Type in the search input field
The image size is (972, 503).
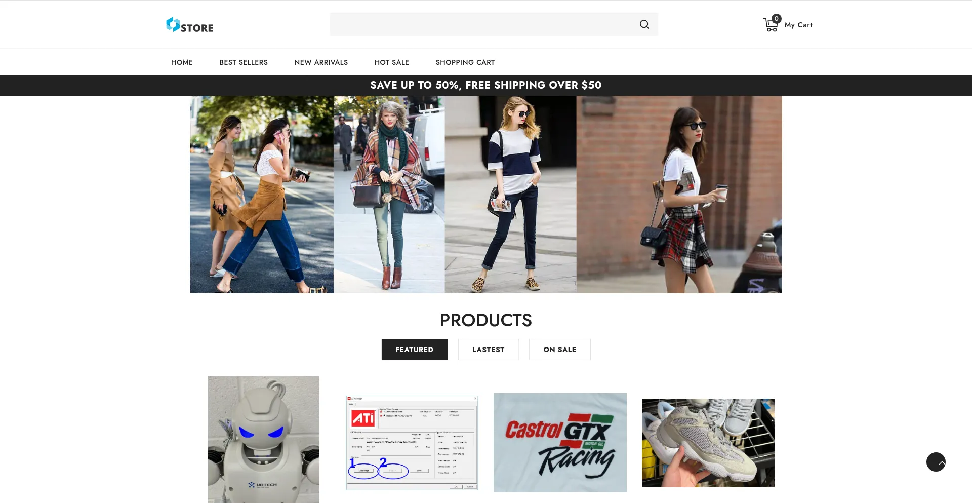(481, 24)
